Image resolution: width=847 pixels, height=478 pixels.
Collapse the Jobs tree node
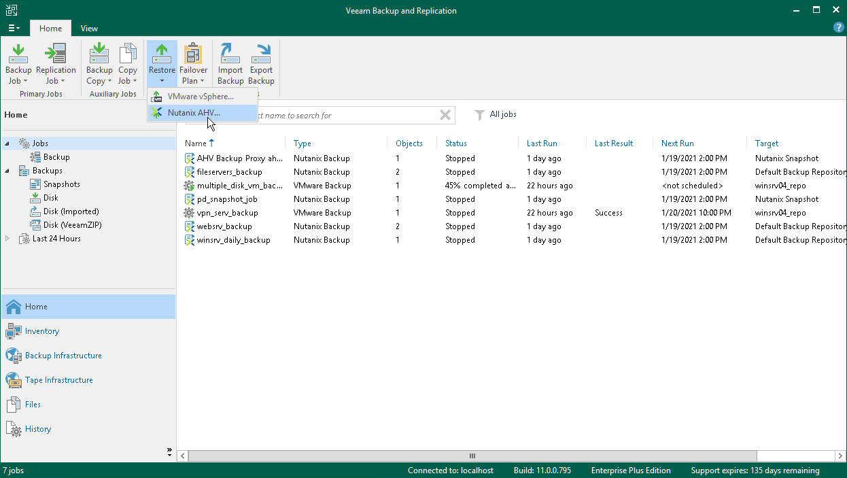click(7, 143)
